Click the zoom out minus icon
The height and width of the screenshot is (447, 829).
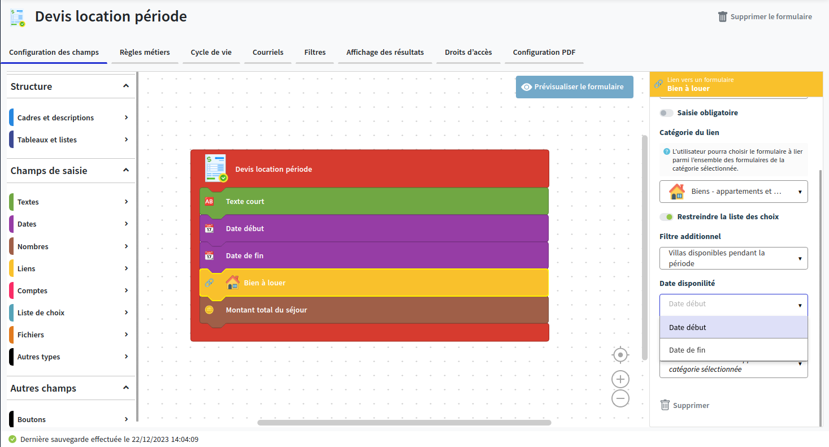point(620,398)
